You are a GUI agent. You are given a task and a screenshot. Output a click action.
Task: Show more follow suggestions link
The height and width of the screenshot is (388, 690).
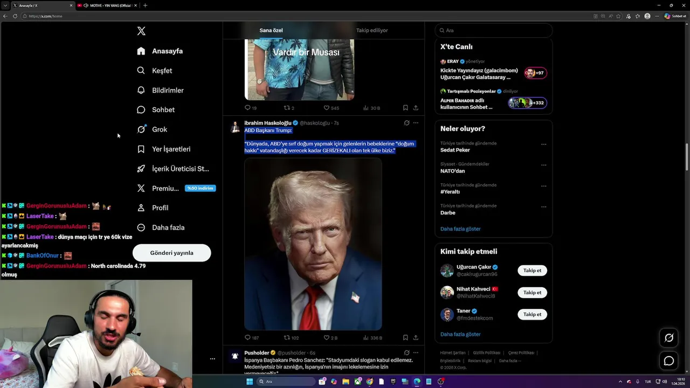(460, 334)
